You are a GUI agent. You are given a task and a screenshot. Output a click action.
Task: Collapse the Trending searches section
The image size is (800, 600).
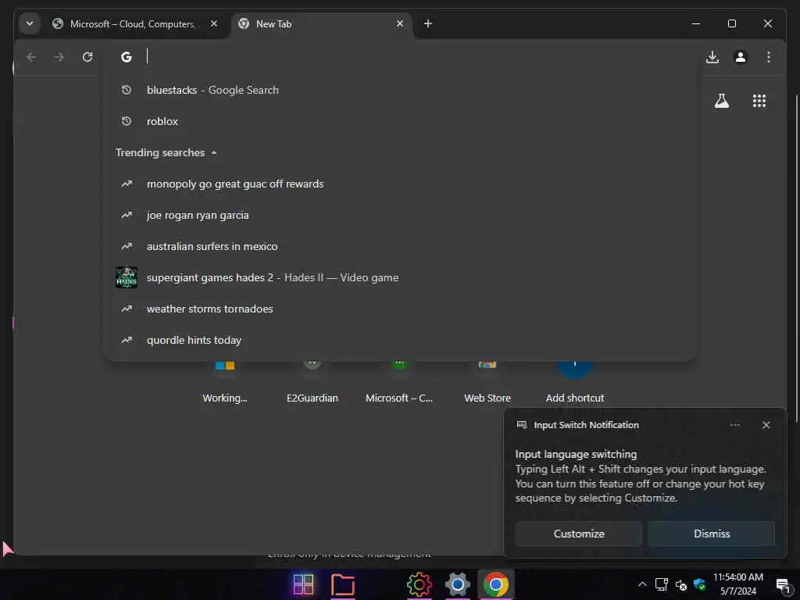(x=214, y=152)
